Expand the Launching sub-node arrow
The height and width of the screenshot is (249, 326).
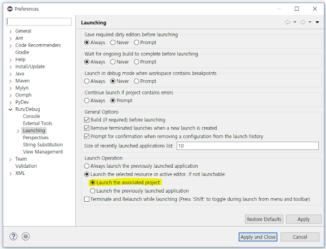pyautogui.click(x=18, y=131)
